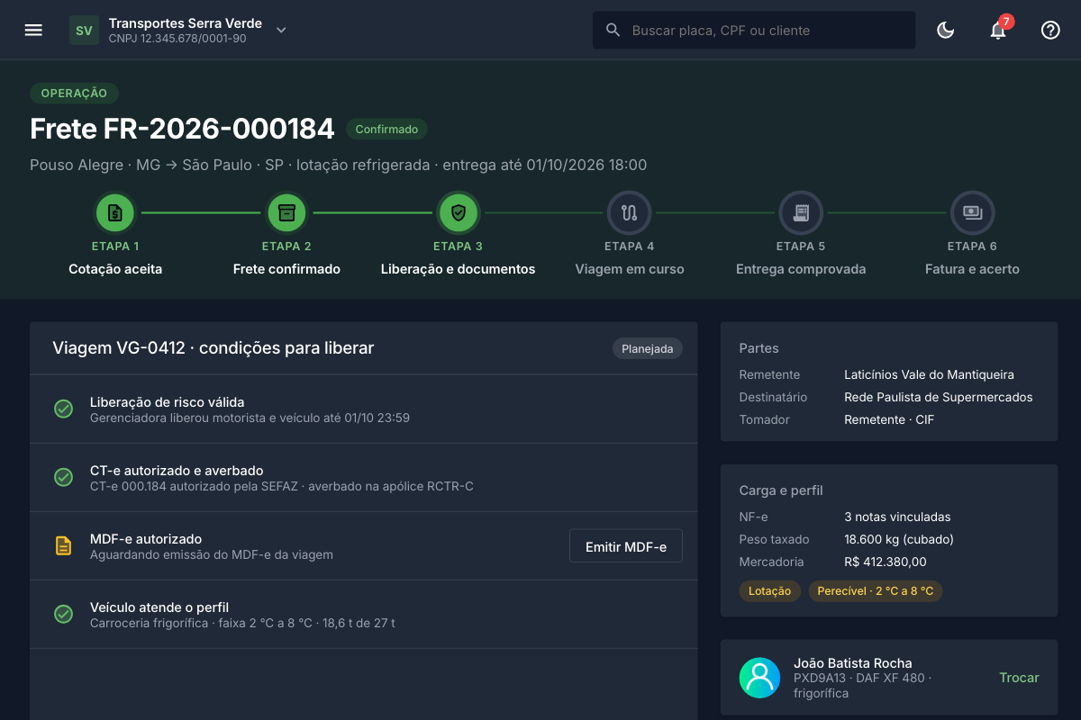Click the MDF-e autorizado row title
1081x720 pixels.
tap(146, 539)
